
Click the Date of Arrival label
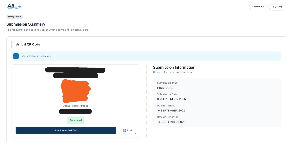click(x=166, y=106)
